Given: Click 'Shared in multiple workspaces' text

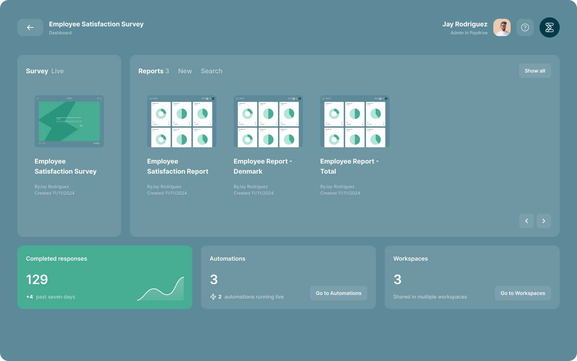Looking at the screenshot, I should click(430, 297).
